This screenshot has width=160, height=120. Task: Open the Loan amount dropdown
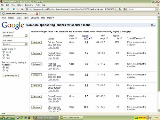click(x=15, y=36)
